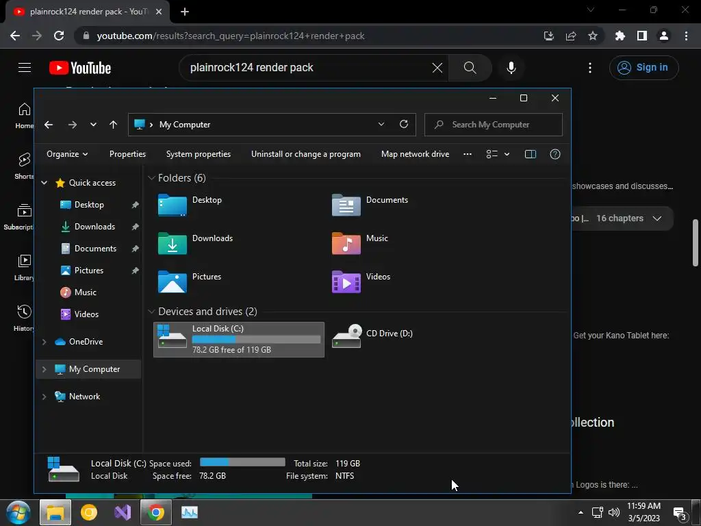
Task: Show more command bar options
Action: 467,154
